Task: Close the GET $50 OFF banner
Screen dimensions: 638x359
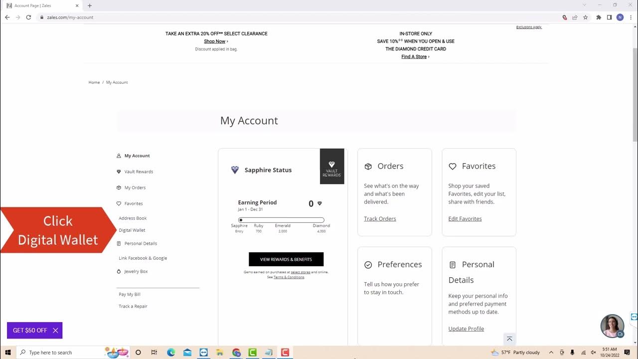Action: coord(55,331)
